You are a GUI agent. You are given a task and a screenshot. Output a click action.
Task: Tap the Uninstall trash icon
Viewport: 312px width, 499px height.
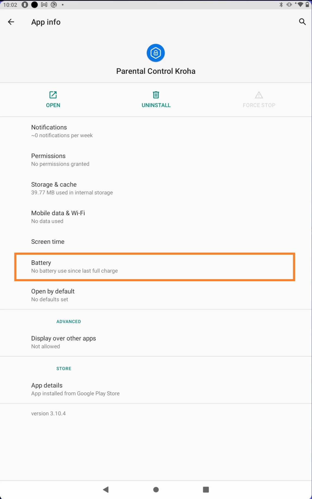click(x=156, y=95)
